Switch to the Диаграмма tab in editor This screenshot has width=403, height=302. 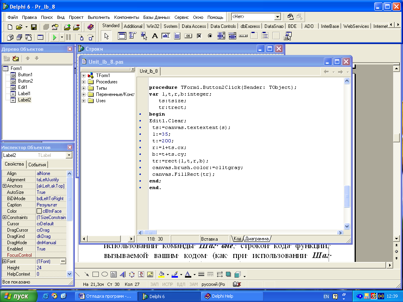(257, 239)
